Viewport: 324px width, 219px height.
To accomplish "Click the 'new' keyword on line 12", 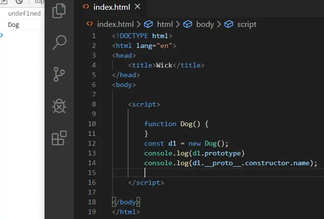I will tap(194, 143).
